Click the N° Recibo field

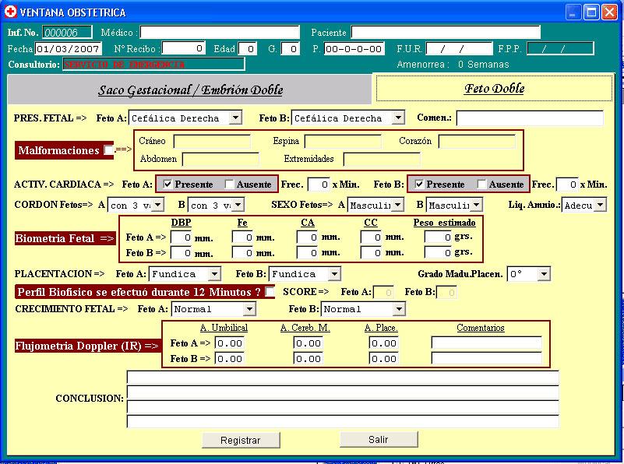coord(184,48)
